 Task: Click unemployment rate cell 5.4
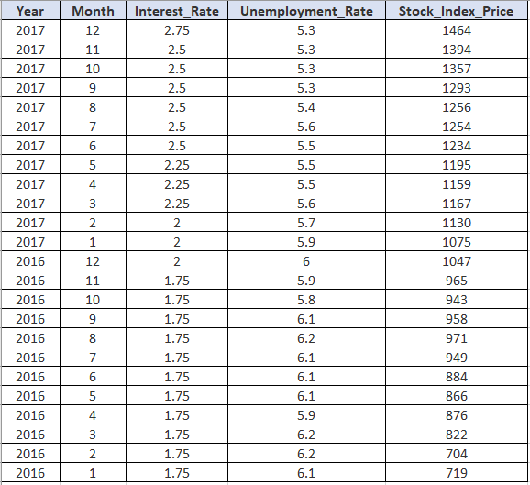[306, 107]
